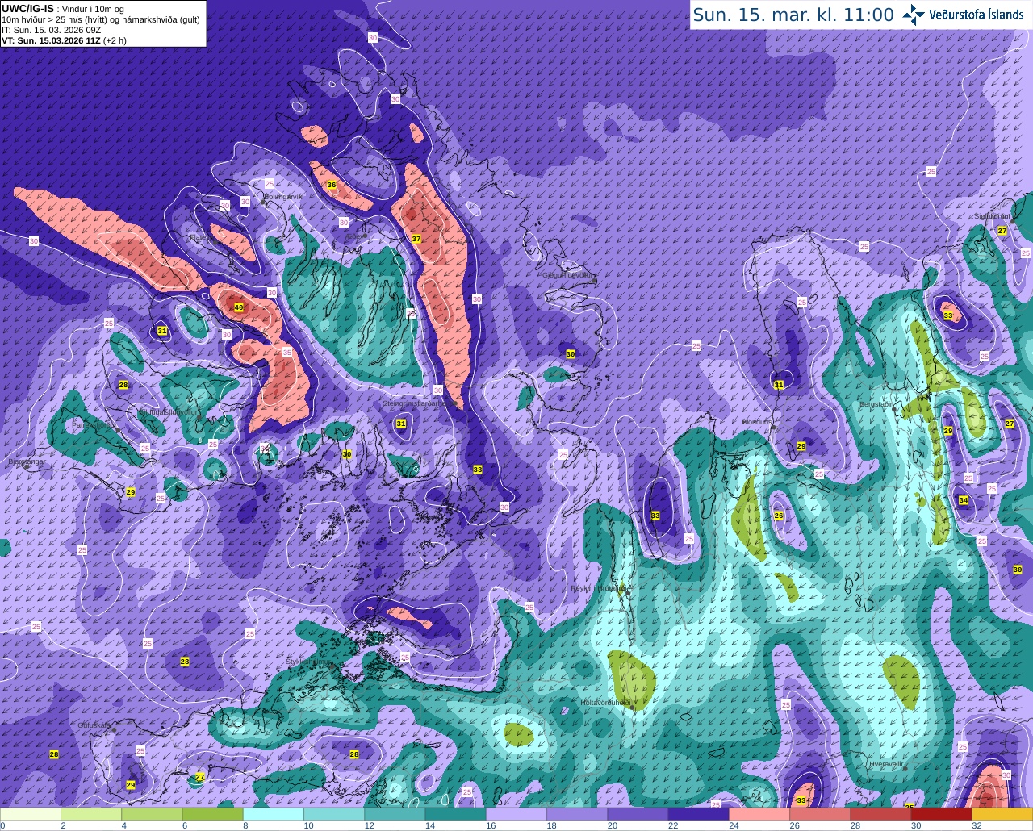This screenshot has height=831, width=1033.
Task: Pick the 18–20 lavender legend swatch
Action: point(576,813)
